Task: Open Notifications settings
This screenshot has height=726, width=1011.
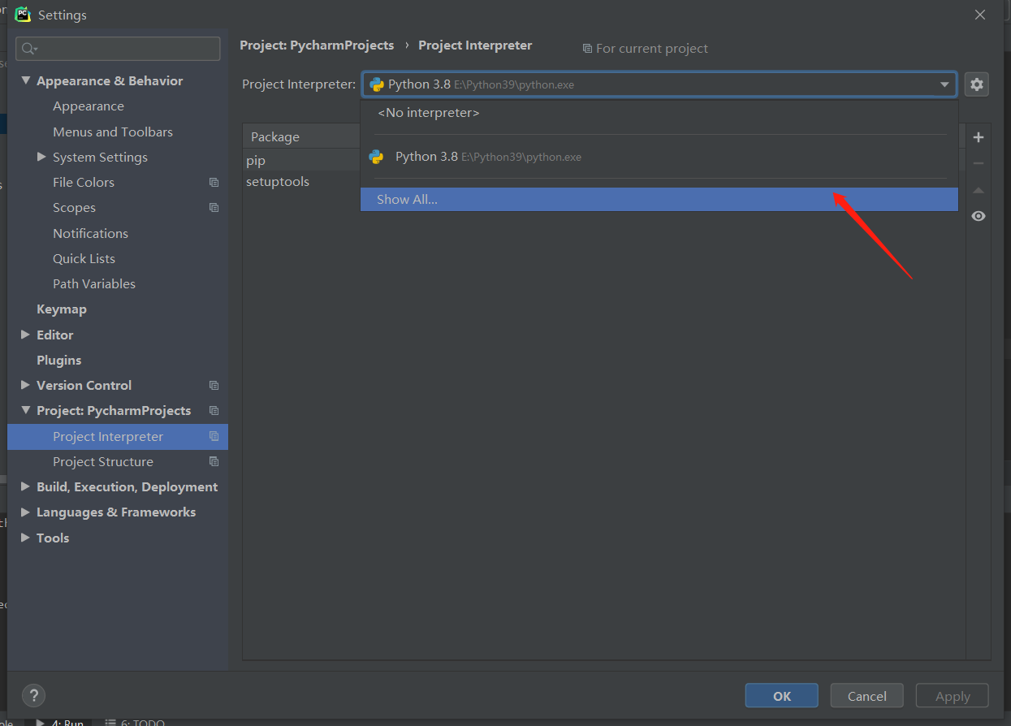Action: pos(90,233)
